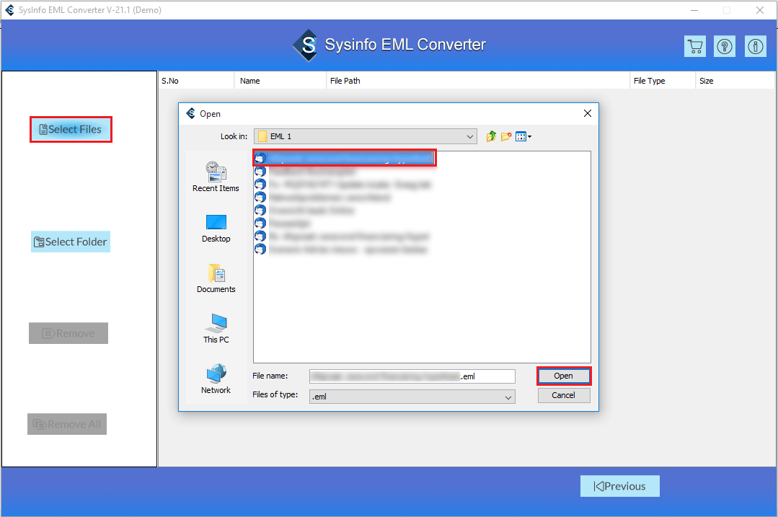This screenshot has width=778, height=517.
Task: Close the SysInfo EML Converter window
Action: click(x=760, y=10)
